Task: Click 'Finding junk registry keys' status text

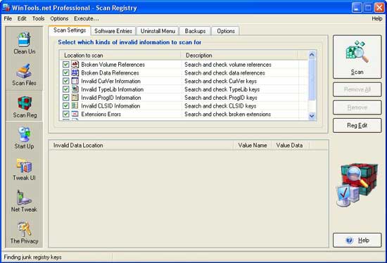Action: (x=32, y=257)
